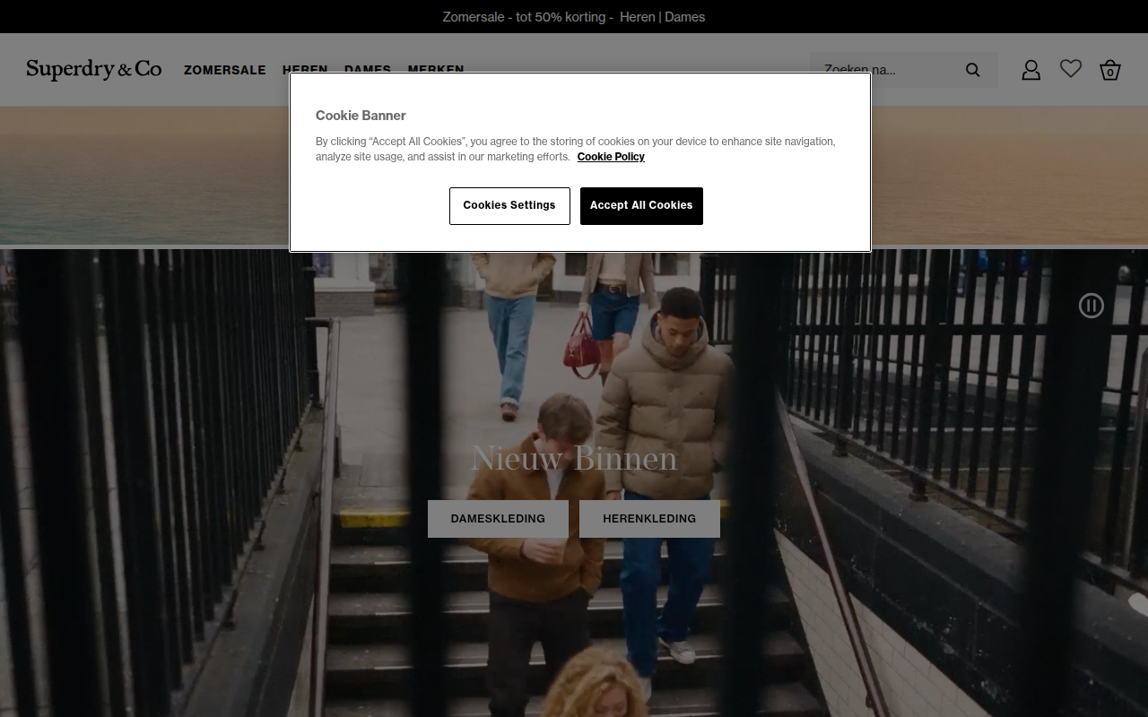Click the Cookie Banner title text
The height and width of the screenshot is (717, 1148).
tap(361, 116)
